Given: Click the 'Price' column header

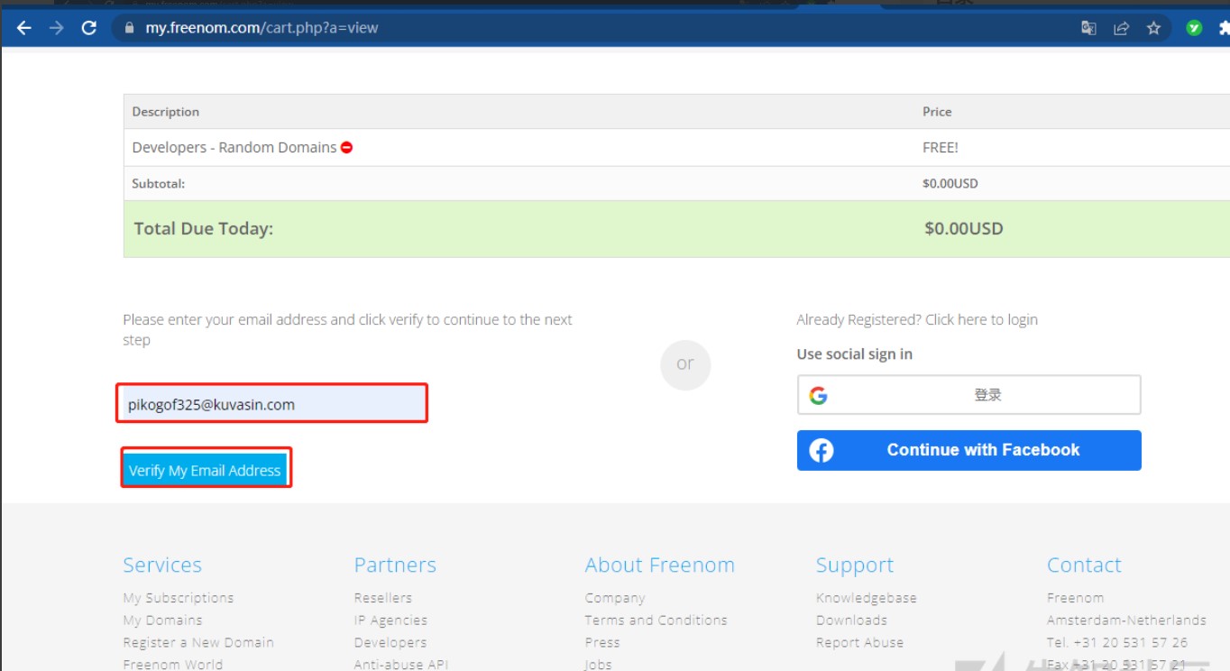Looking at the screenshot, I should click(x=937, y=112).
